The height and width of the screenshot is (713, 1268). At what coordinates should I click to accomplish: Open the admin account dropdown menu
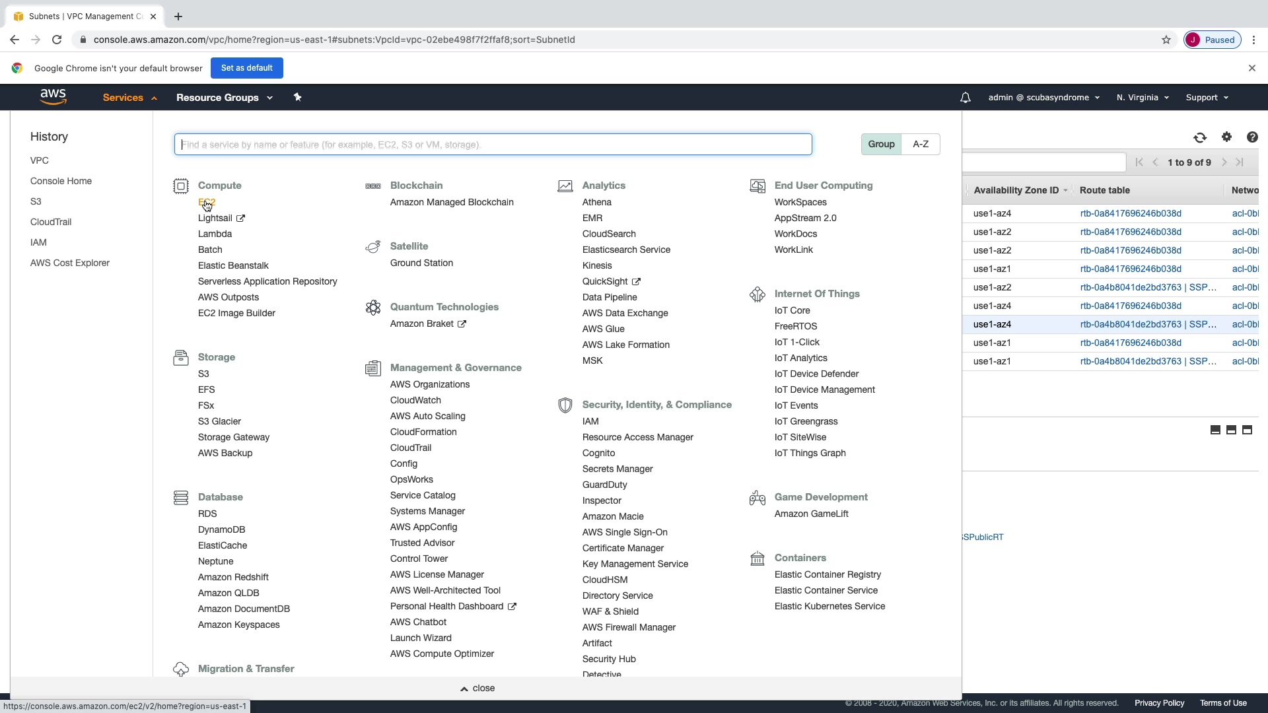point(1043,98)
